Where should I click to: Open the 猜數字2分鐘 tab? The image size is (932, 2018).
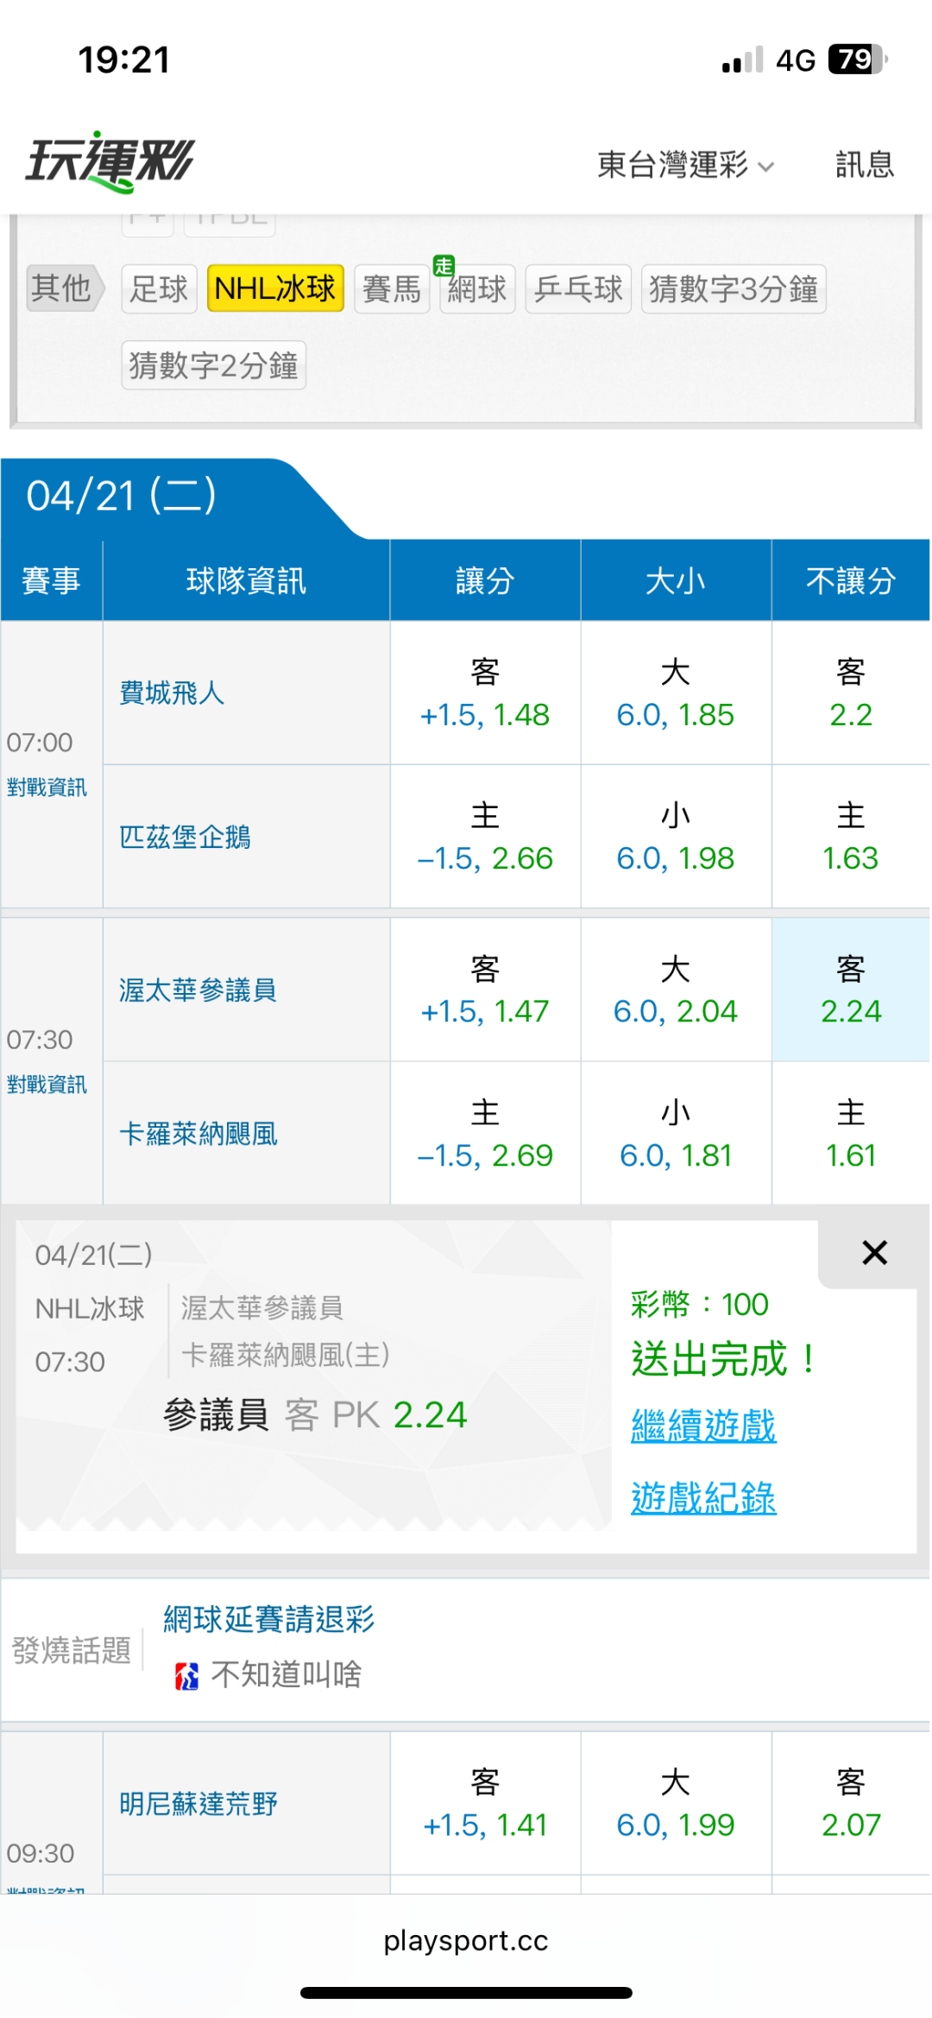coord(214,365)
